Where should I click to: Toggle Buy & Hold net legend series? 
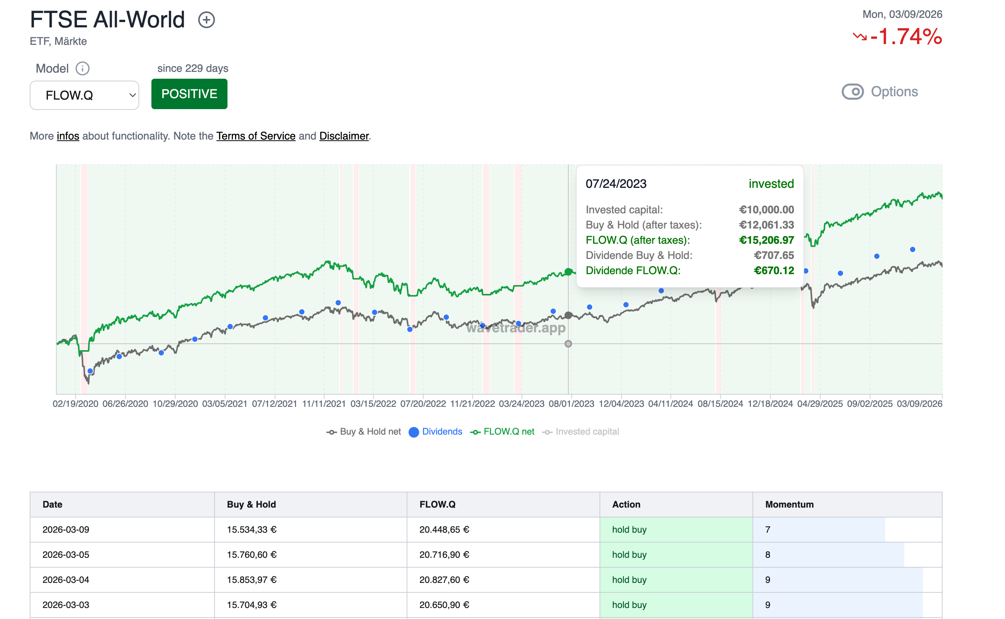click(x=364, y=432)
